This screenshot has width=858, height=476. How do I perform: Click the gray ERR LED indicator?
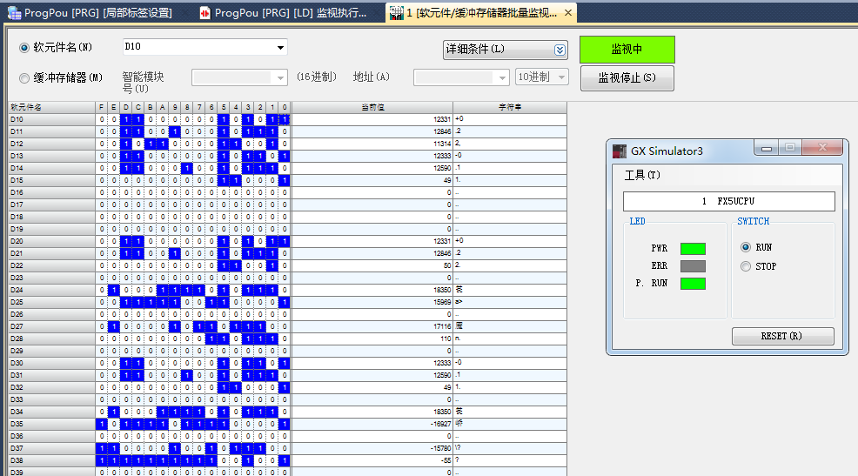pyautogui.click(x=693, y=266)
